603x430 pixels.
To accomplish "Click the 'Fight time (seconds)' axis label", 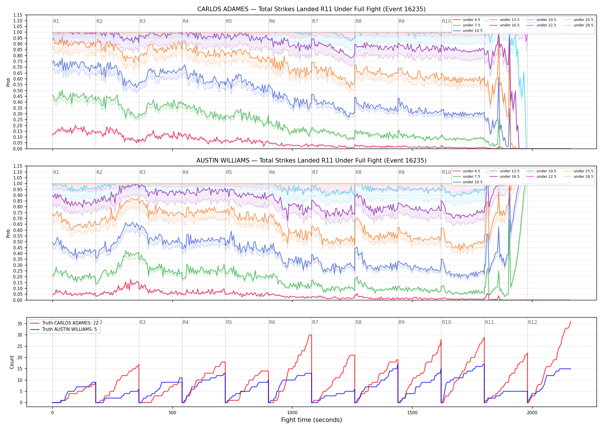I will click(x=312, y=420).
